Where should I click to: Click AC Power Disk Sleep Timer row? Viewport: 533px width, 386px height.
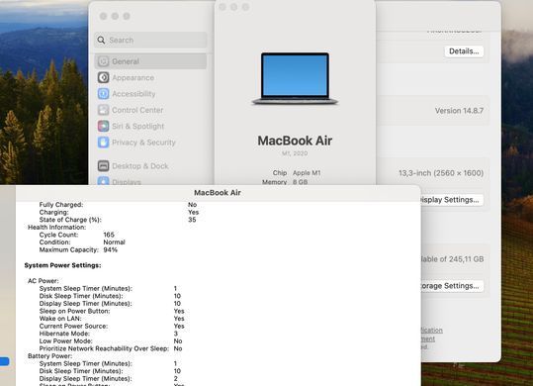pyautogui.click(x=110, y=296)
